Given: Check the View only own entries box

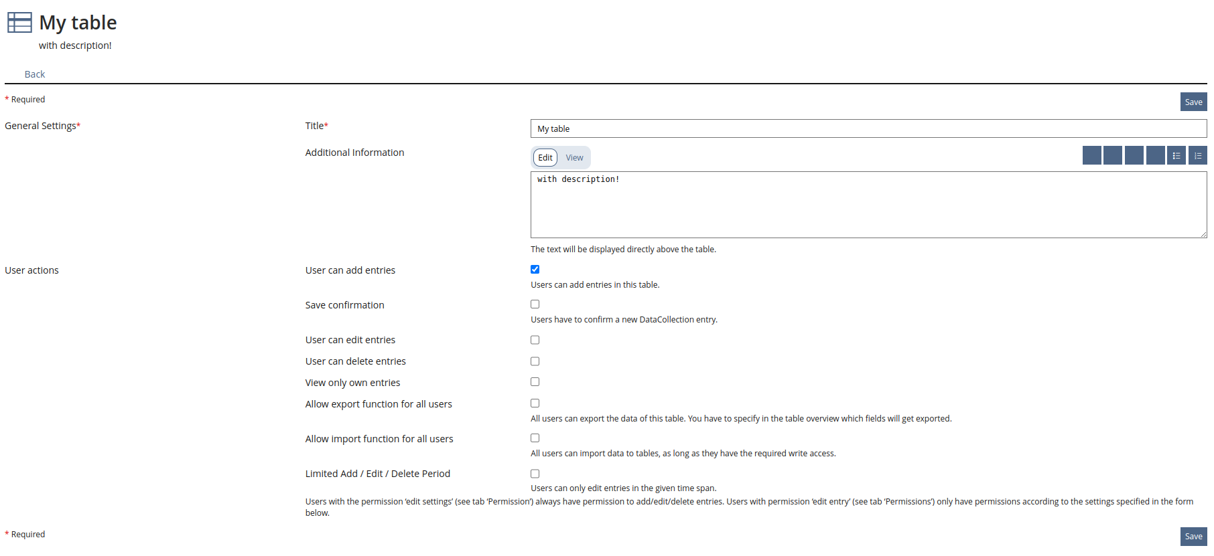Looking at the screenshot, I should (x=535, y=382).
